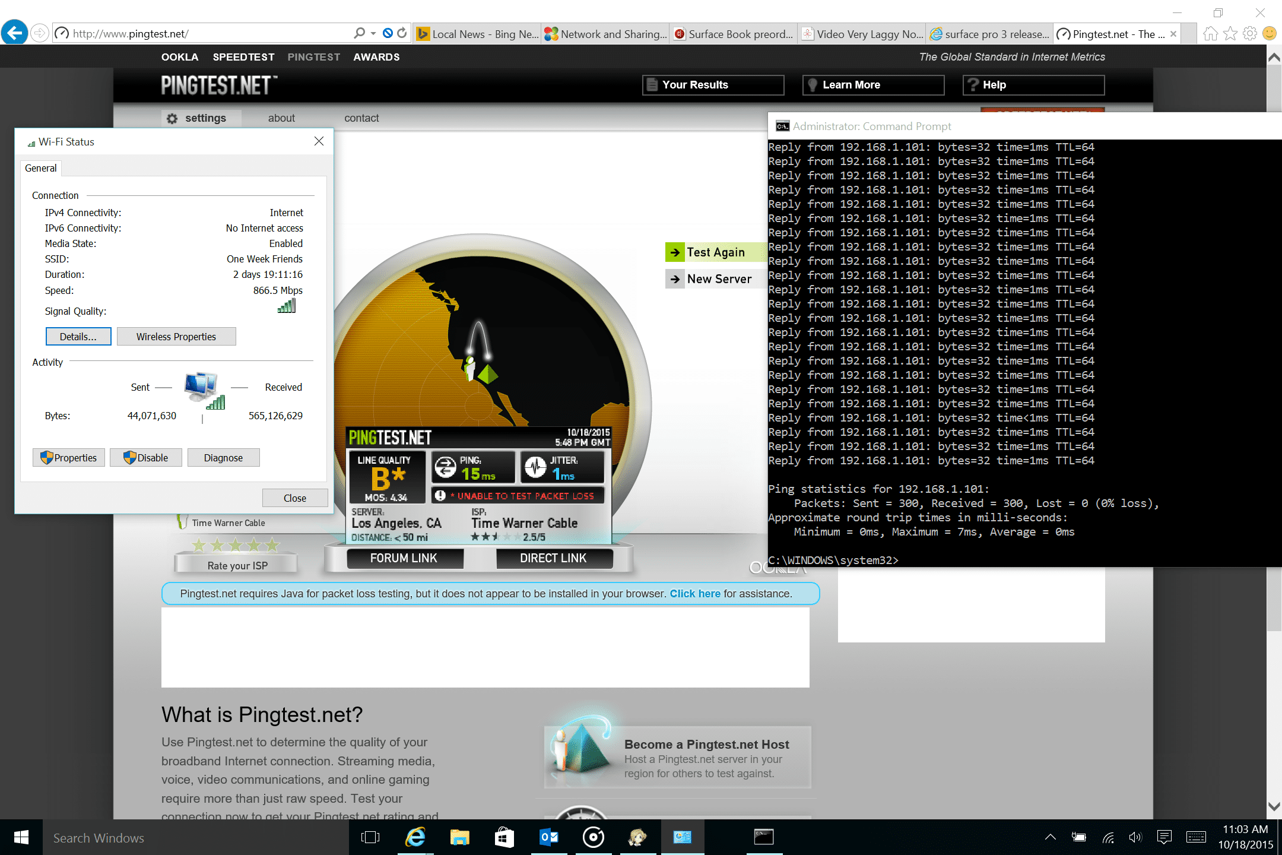Click the browser back arrow button

(15, 33)
